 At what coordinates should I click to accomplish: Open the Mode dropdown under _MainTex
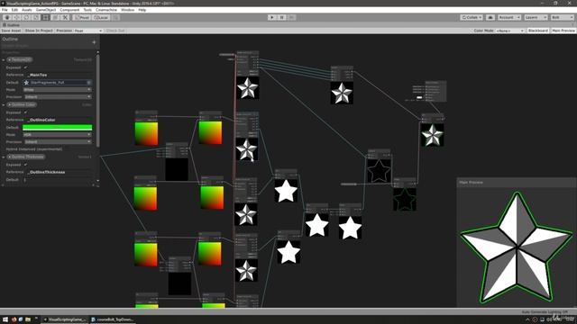tap(57, 90)
